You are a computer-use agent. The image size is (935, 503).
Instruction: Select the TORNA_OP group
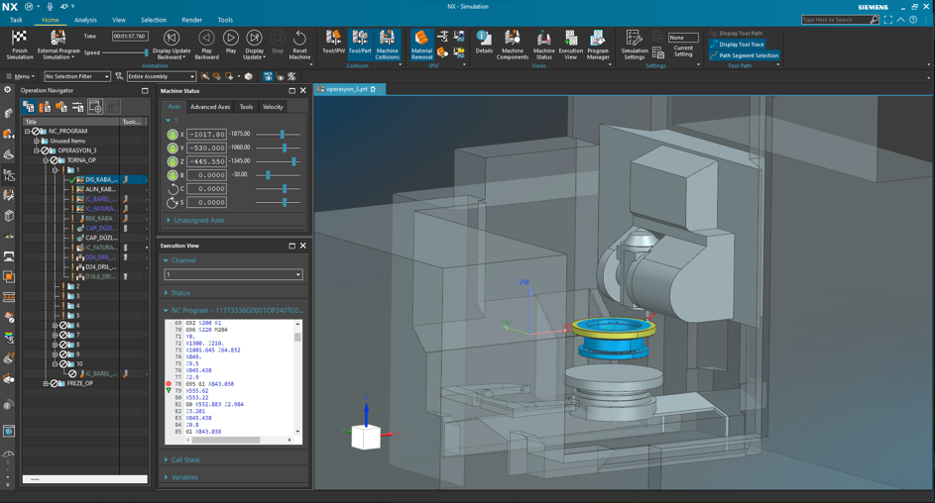(x=81, y=160)
